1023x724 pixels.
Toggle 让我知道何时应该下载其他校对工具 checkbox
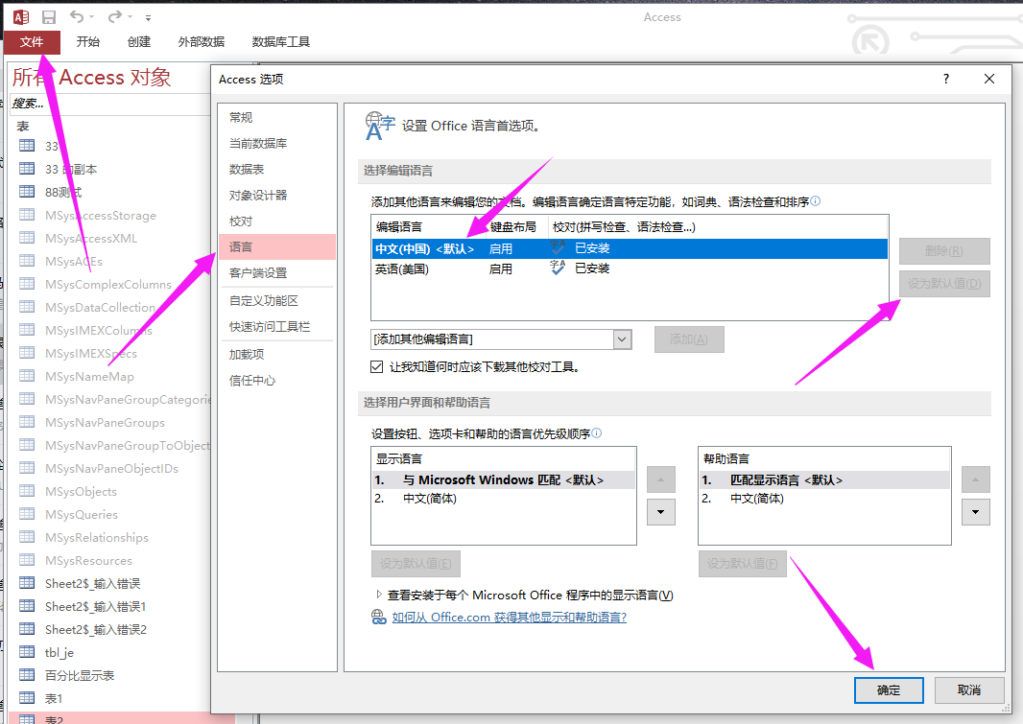point(376,367)
